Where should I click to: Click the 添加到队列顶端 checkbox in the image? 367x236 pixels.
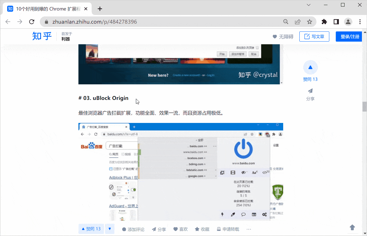pyautogui.click(x=257, y=48)
